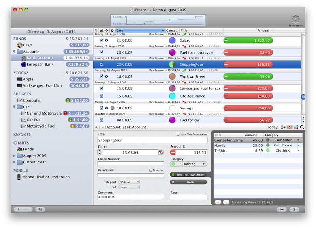This screenshot has height=228, width=316.
Task: Click the print button at bottom right
Action: pos(282,209)
